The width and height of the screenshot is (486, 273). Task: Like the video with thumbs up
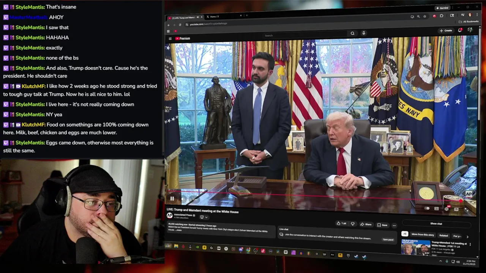point(341,224)
